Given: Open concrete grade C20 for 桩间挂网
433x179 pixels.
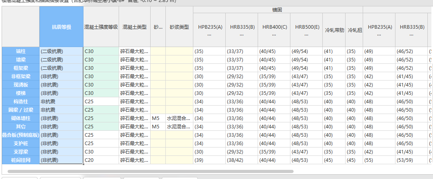Looking at the screenshot, I should pos(101,160).
